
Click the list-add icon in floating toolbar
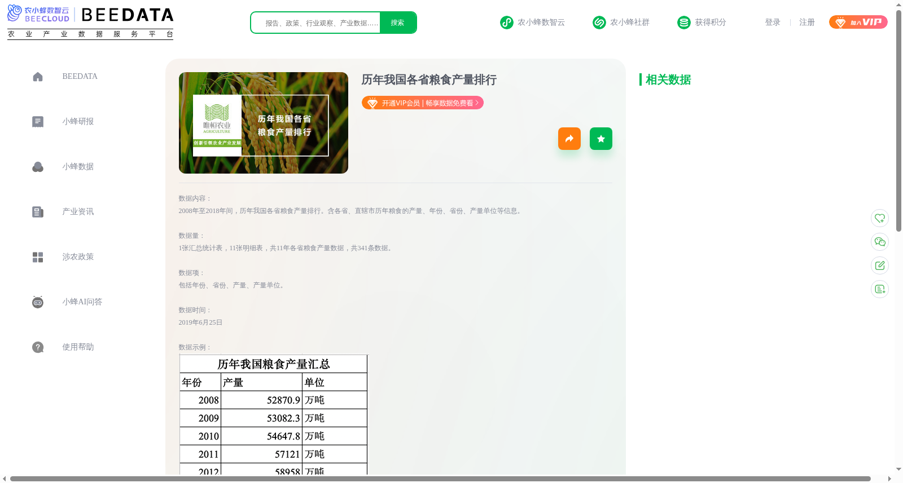(x=880, y=289)
